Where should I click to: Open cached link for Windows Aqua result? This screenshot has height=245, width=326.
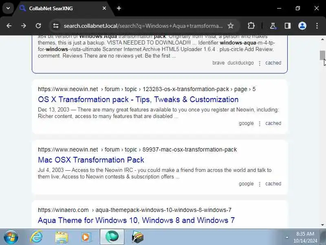pos(273,63)
